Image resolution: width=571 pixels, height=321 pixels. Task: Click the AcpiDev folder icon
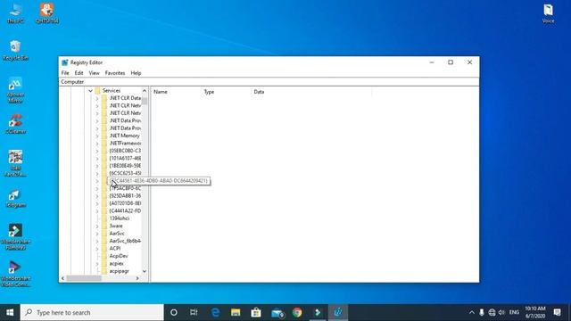(x=104, y=256)
